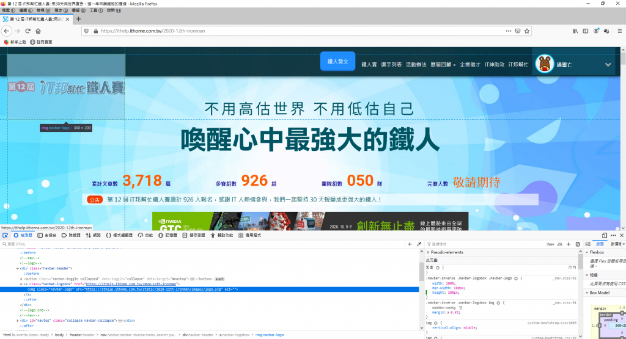Viewport: 626px width, 339px height.
Task: Click the 鐵人發文 blue button
Action: click(x=337, y=62)
